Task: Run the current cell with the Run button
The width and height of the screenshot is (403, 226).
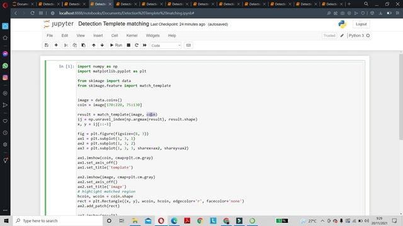Action: coord(116,45)
